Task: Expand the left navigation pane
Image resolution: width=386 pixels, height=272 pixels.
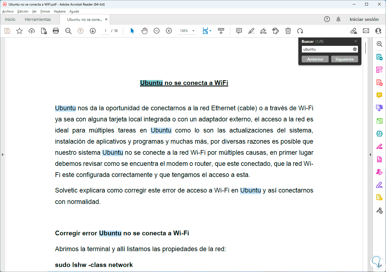Action: (x=2, y=154)
